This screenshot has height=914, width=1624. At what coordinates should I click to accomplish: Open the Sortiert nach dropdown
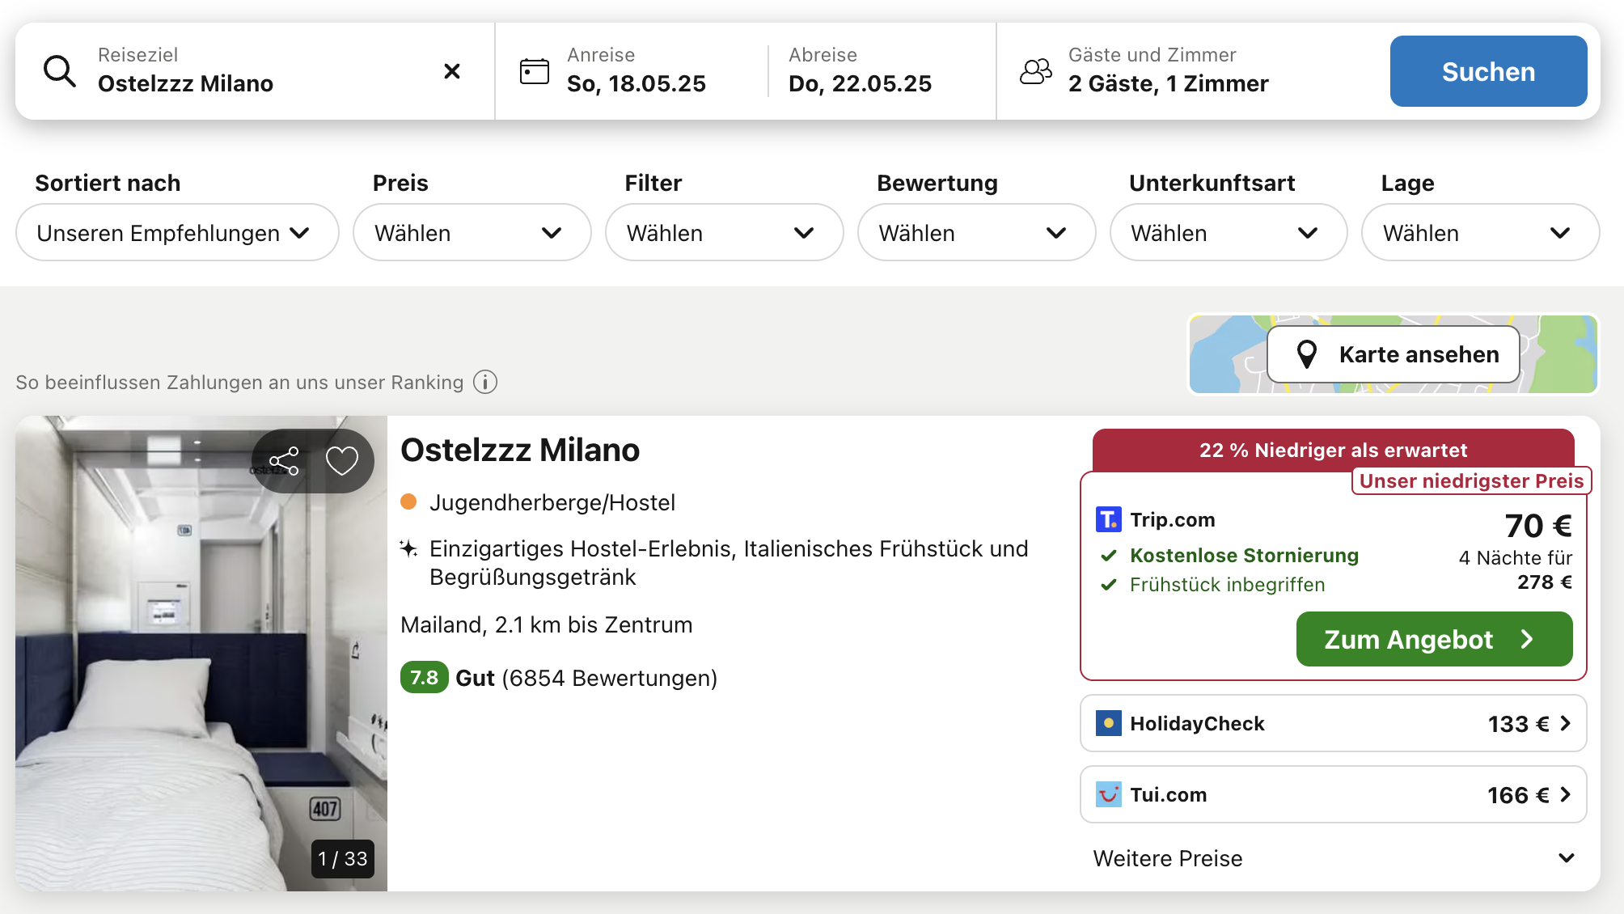pos(177,232)
